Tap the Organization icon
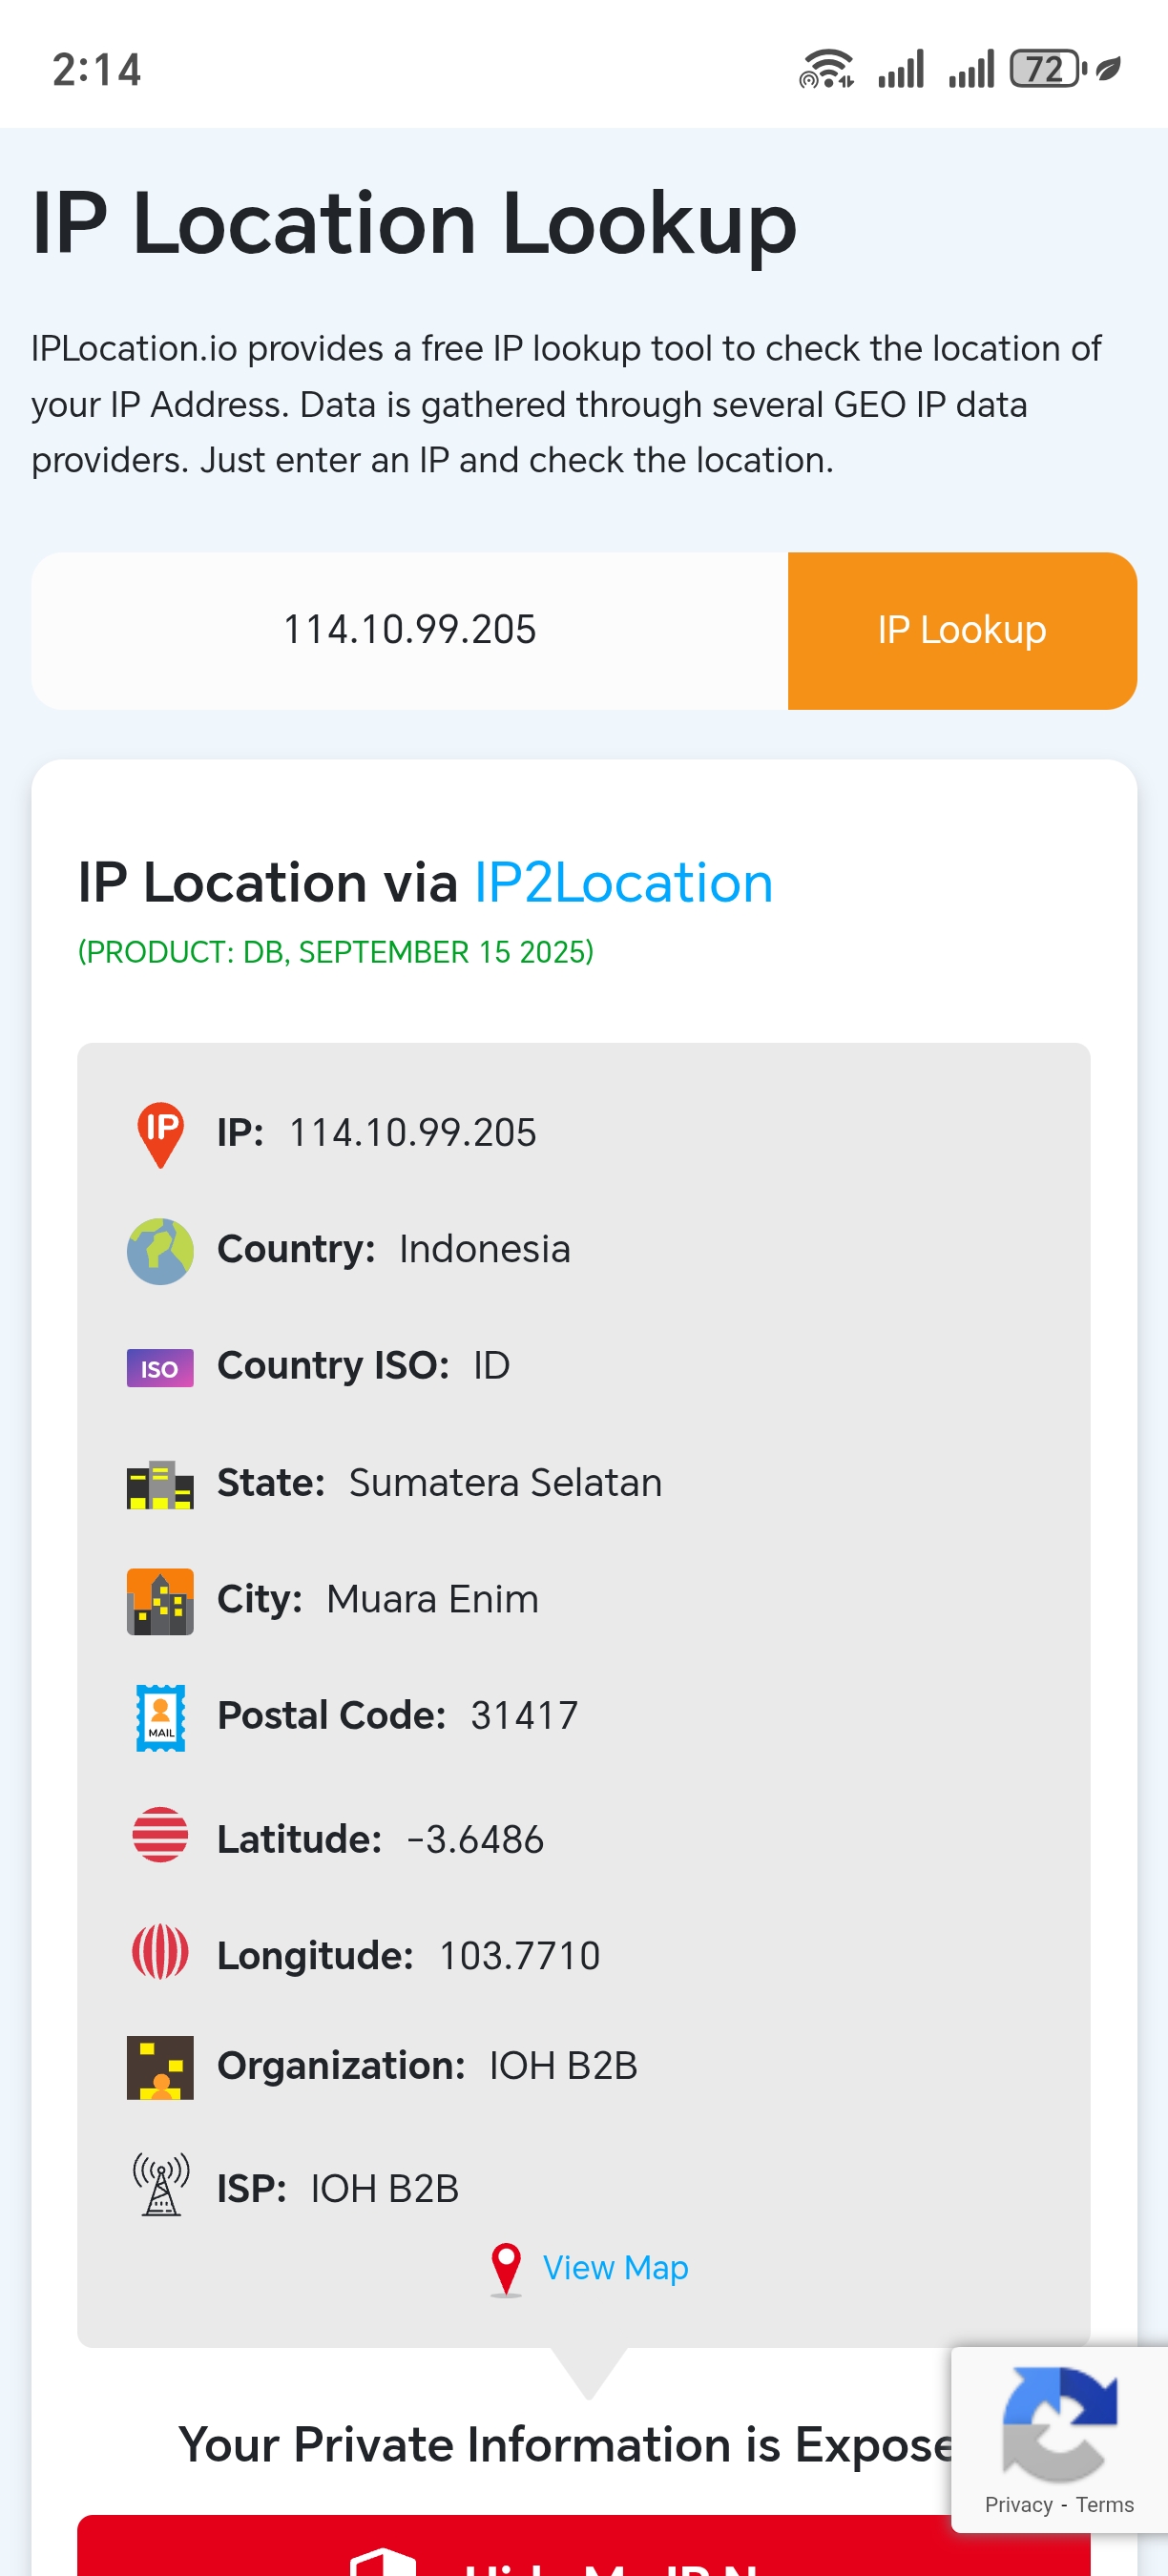 click(160, 2067)
